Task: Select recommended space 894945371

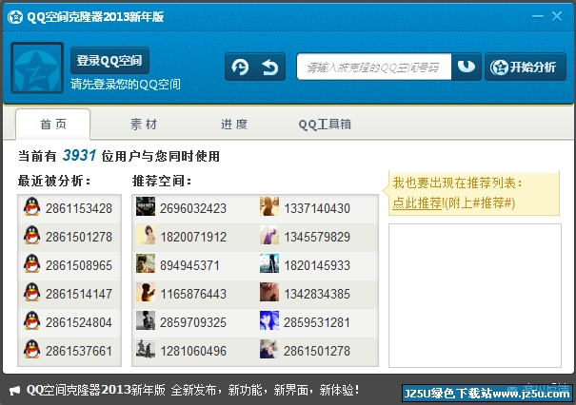Action: click(189, 265)
